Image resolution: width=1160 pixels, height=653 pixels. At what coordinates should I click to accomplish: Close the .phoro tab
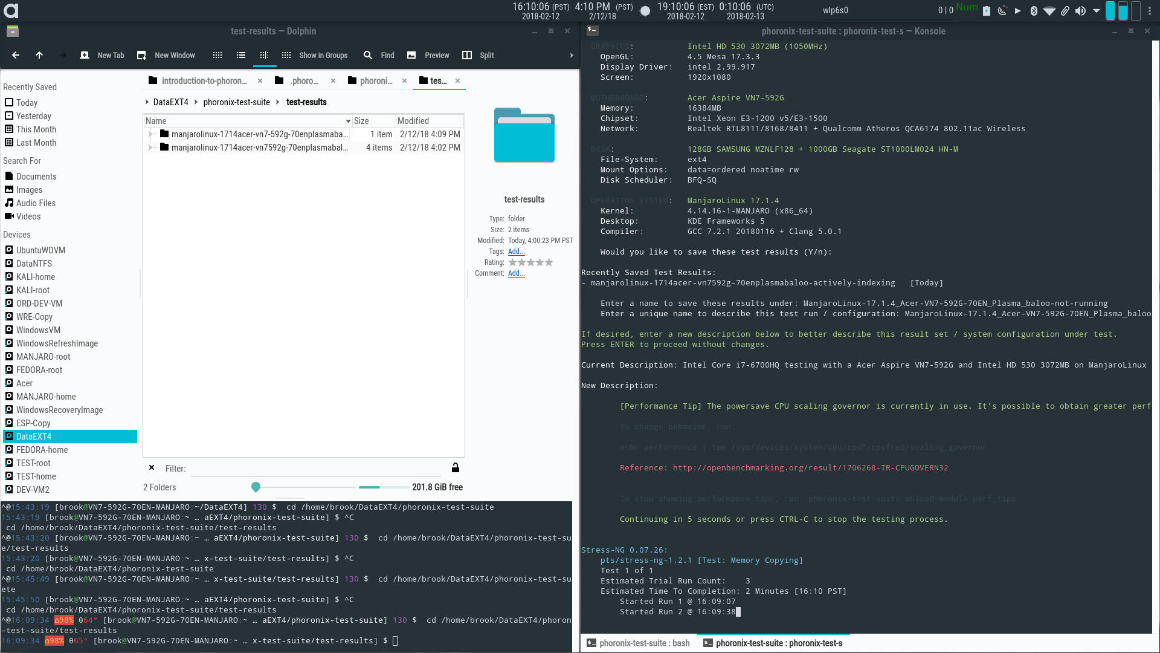click(333, 81)
